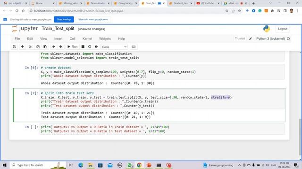Select the In [6] create dataset cell
Image resolution: width=302 pixels, height=169 pixels.
pyautogui.click(x=162, y=72)
